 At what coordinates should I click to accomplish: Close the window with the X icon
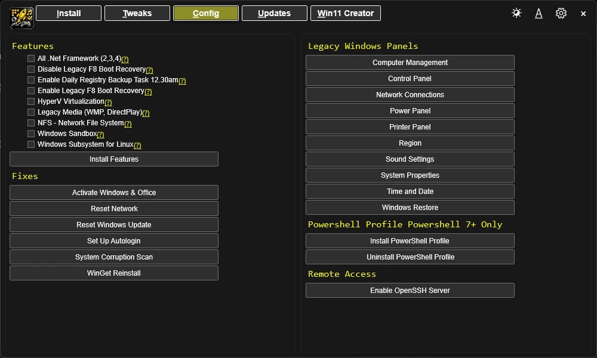583,14
